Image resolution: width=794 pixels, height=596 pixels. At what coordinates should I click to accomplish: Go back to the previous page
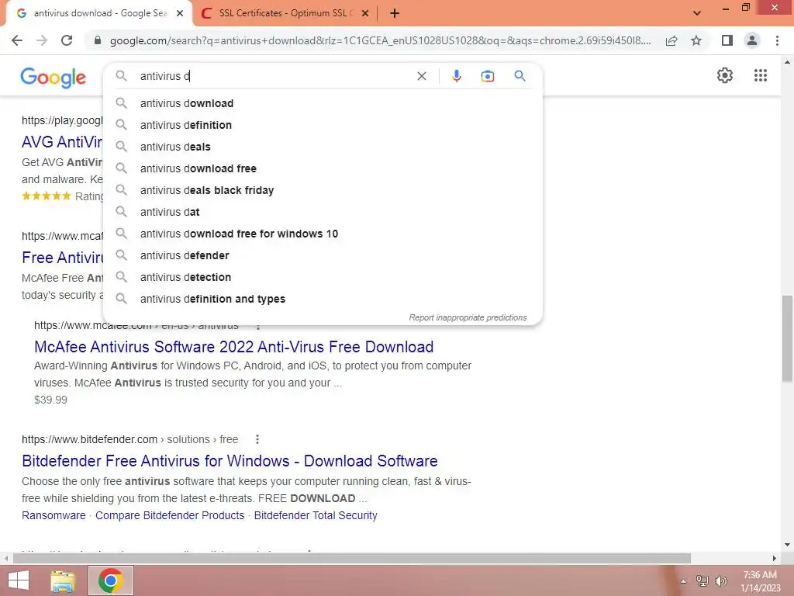17,40
